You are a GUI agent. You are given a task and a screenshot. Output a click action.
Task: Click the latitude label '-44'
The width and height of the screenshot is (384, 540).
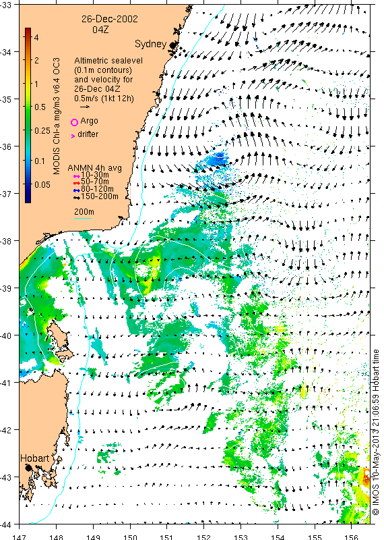coord(5,524)
